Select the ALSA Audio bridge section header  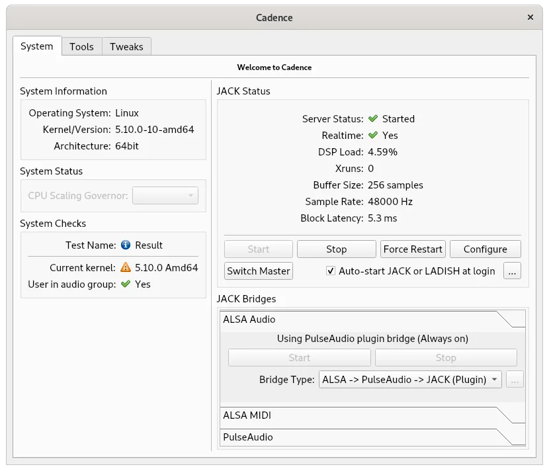point(372,320)
